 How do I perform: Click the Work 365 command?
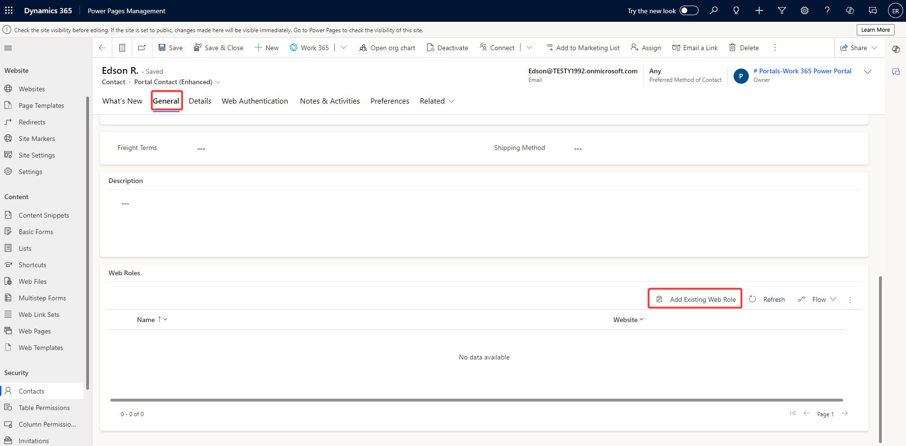pyautogui.click(x=309, y=48)
